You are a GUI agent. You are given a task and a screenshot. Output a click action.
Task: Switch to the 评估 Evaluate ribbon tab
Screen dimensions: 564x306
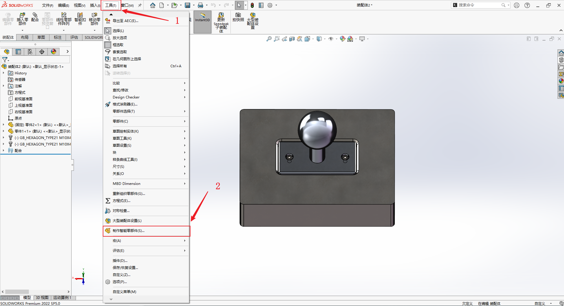(x=74, y=37)
